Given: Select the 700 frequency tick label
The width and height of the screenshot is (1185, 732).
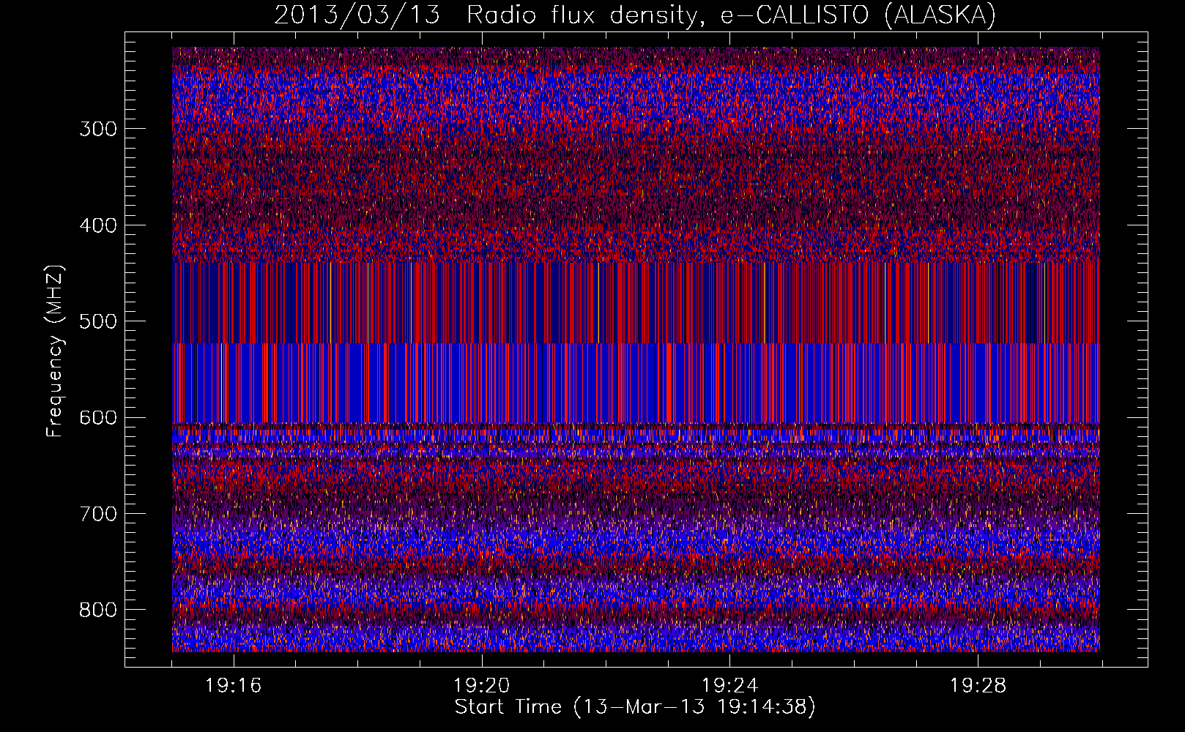Looking at the screenshot, I should (98, 515).
